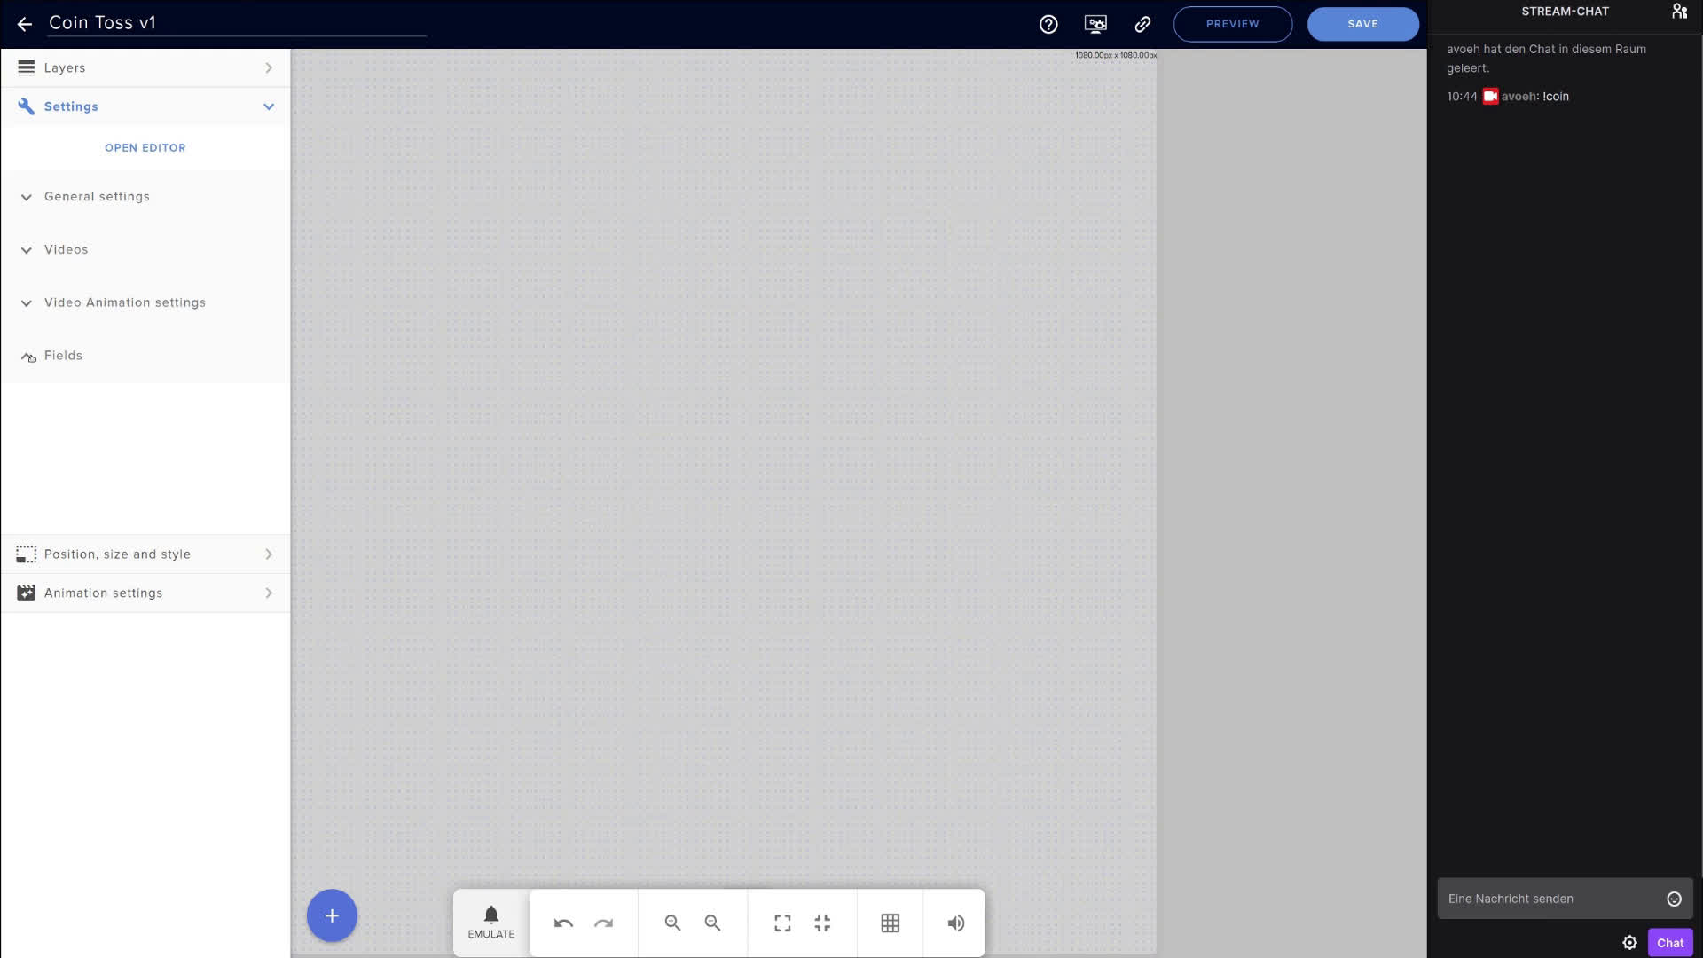
Task: Toggle overlay sound mute
Action: pos(955,923)
